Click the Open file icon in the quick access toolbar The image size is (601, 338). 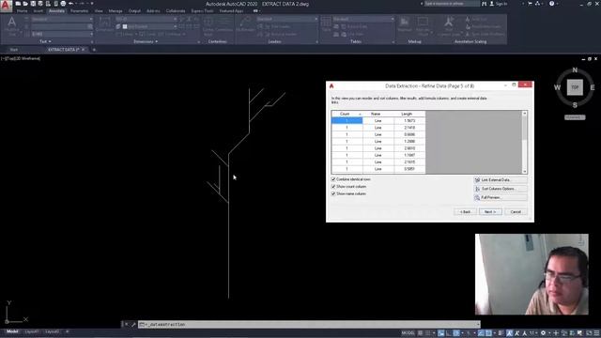25,4
